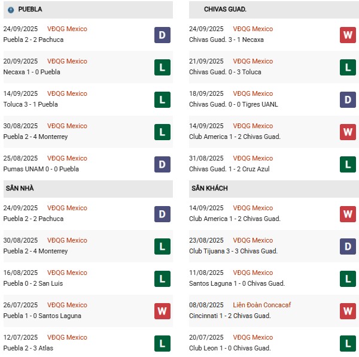Select the CHIVAS GUAD. section header
Viewport: 359px width, 357px height.
coord(274,10)
